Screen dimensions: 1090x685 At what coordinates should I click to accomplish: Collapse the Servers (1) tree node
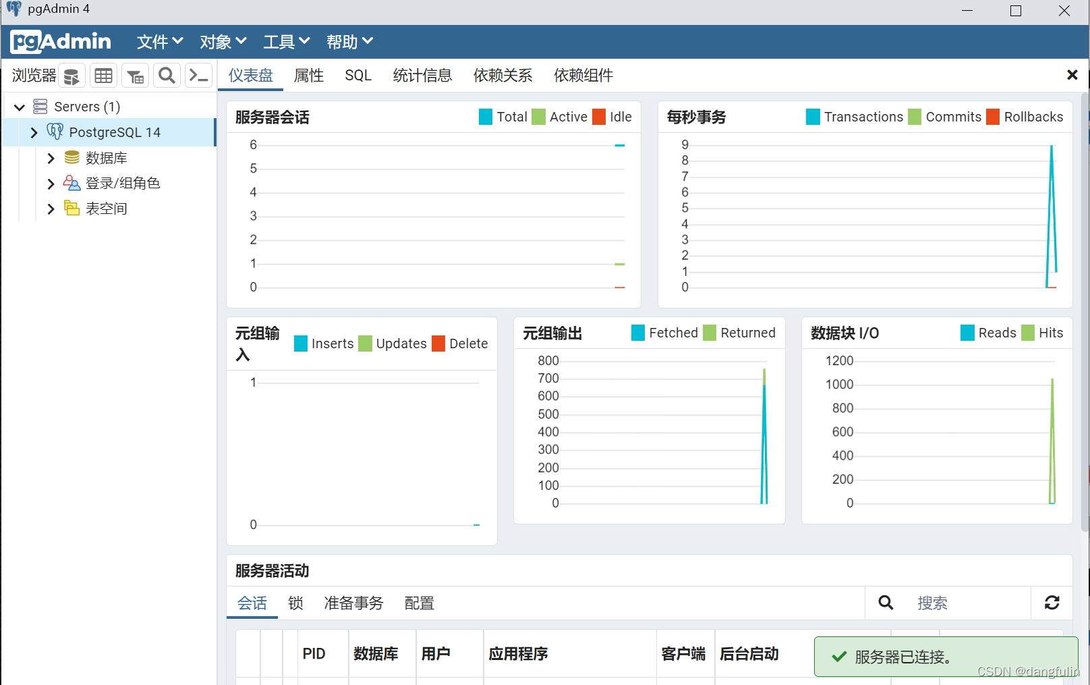[20, 107]
